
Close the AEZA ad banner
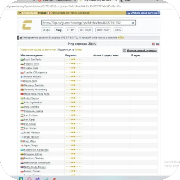click(159, 37)
